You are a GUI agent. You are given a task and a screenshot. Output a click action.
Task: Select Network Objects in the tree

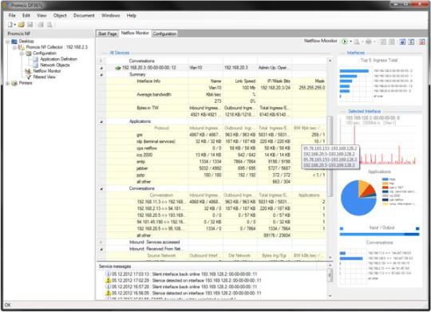[55, 65]
